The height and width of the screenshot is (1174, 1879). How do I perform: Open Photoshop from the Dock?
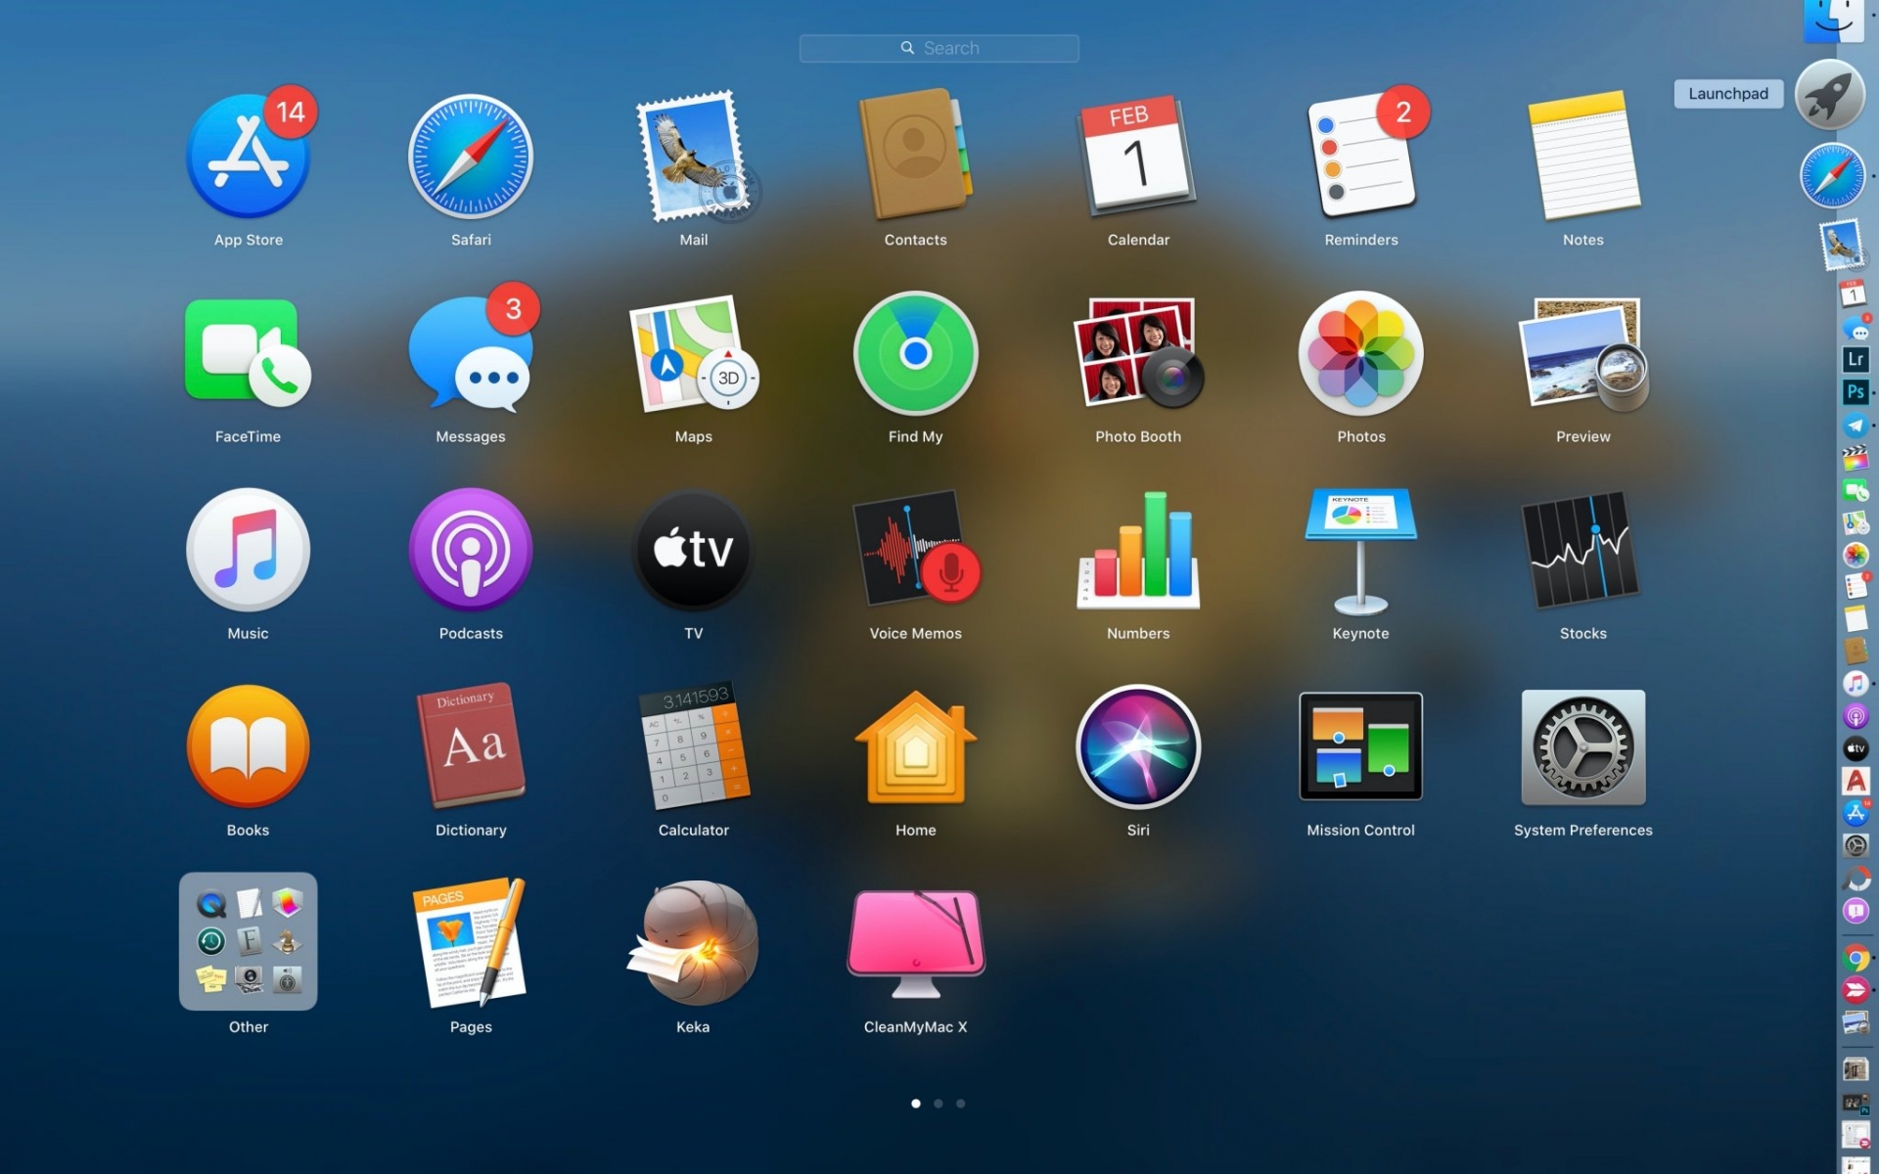(1856, 392)
